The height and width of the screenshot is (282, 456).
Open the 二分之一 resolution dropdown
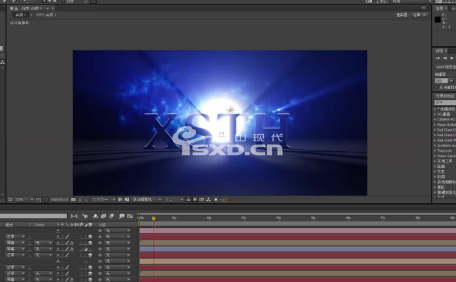[x=104, y=200]
